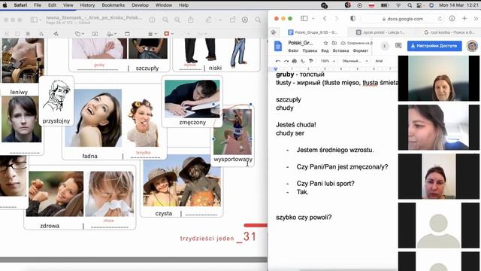
Task: Open the Edit menu in menu bar
Action: coord(52,5)
